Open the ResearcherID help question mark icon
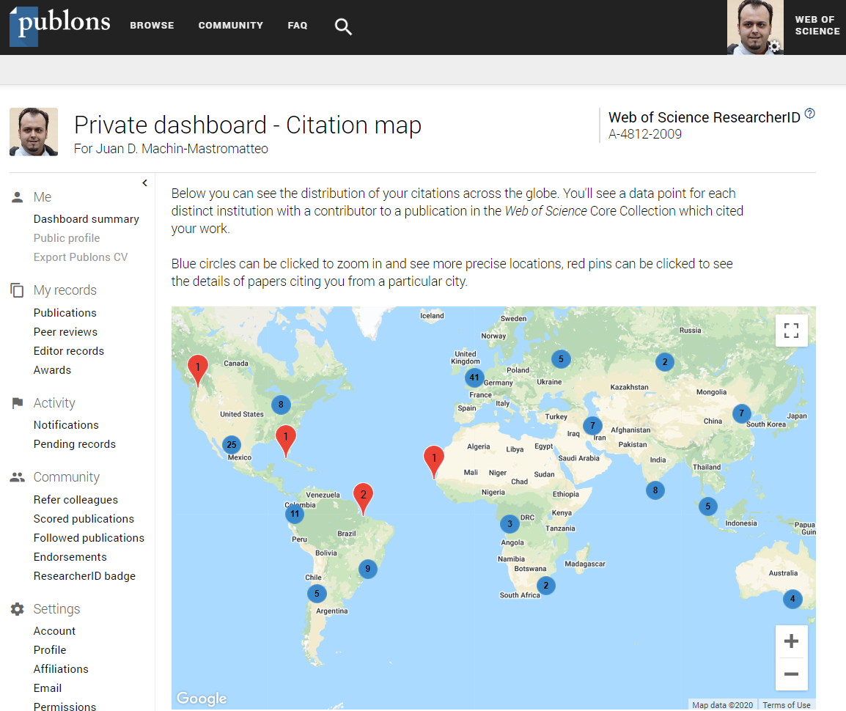This screenshot has height=711, width=846. click(809, 114)
